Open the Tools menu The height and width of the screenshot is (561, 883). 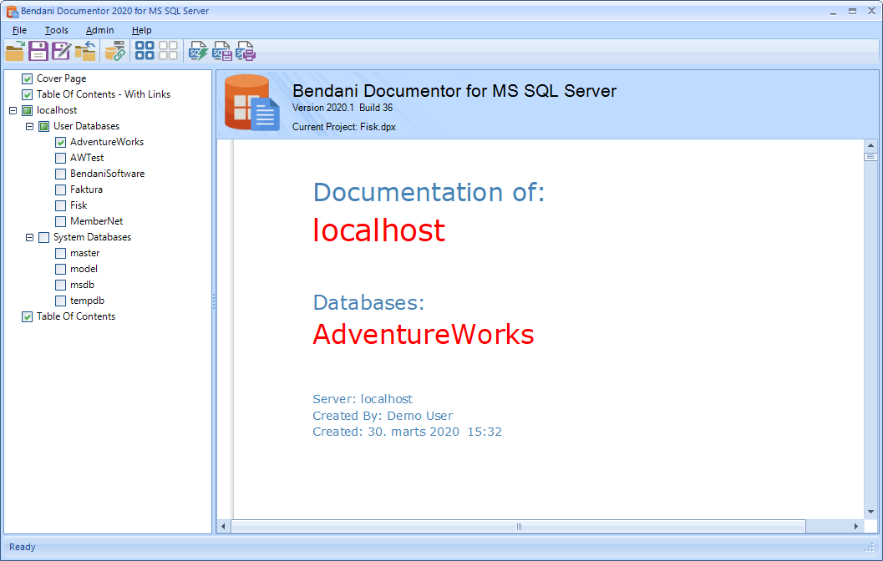tap(56, 30)
